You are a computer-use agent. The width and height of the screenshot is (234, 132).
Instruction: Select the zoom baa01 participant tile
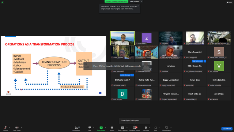pyautogui.click(x=147, y=38)
